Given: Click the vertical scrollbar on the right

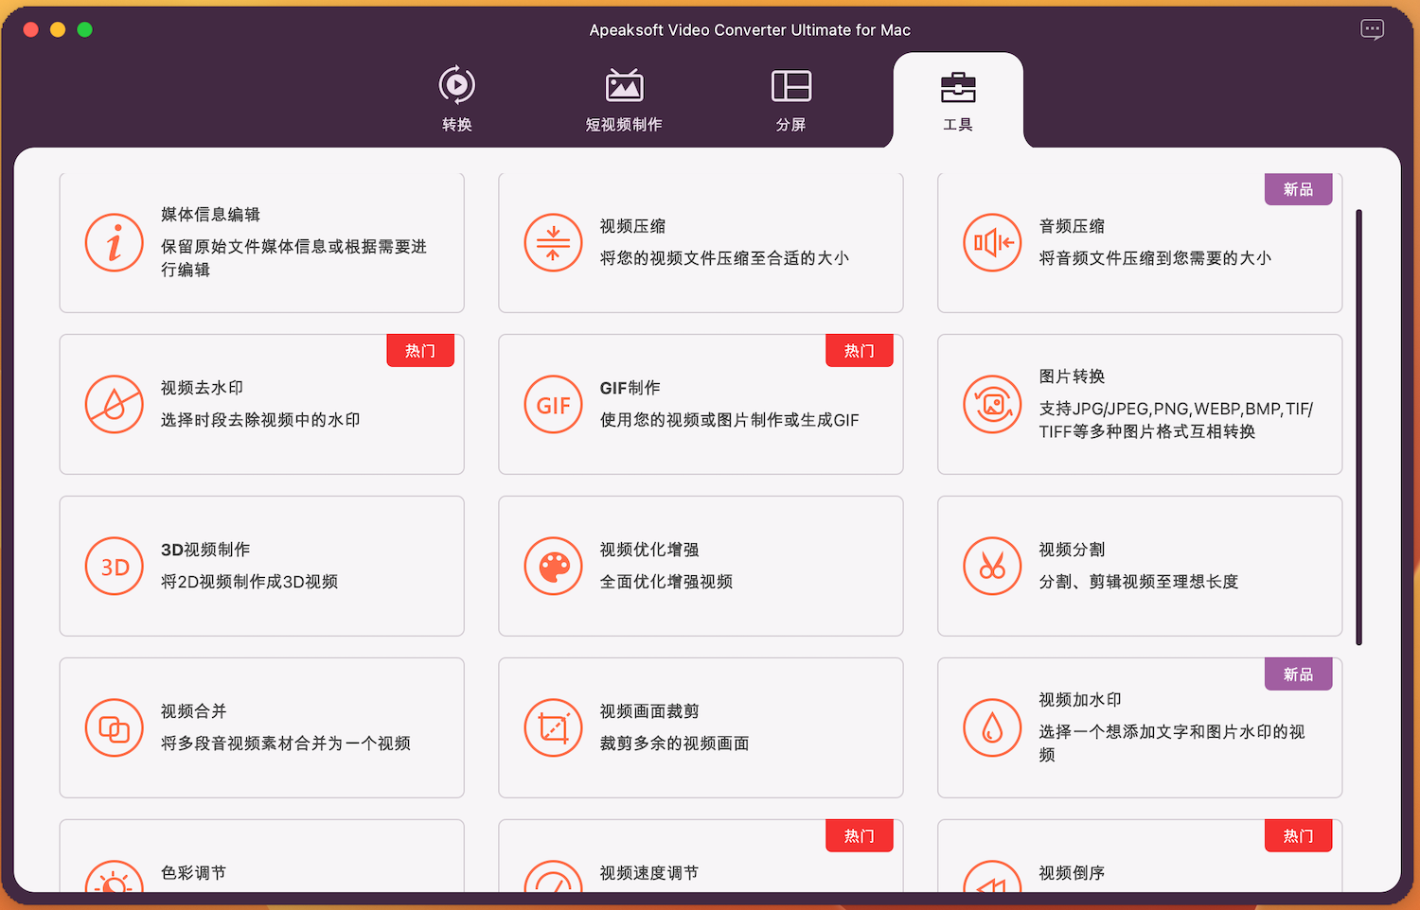Looking at the screenshot, I should click(1358, 426).
